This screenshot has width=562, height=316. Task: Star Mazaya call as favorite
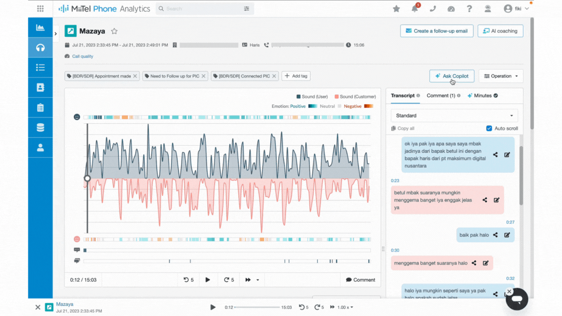[x=114, y=31]
